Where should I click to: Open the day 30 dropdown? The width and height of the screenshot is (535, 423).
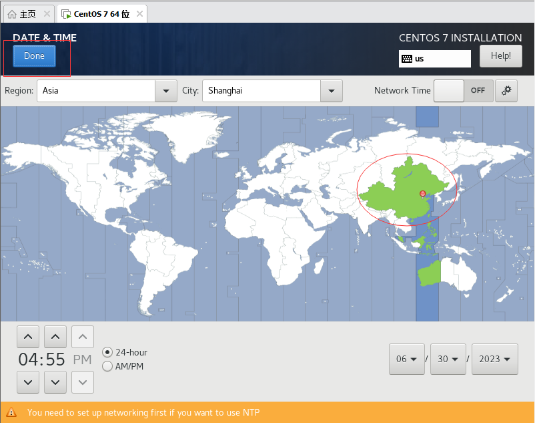448,359
